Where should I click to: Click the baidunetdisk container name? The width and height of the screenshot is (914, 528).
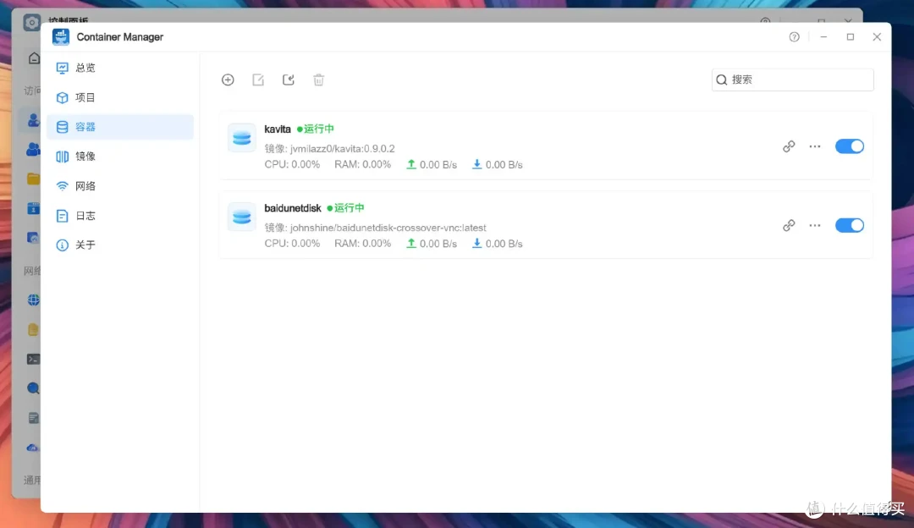[293, 208]
